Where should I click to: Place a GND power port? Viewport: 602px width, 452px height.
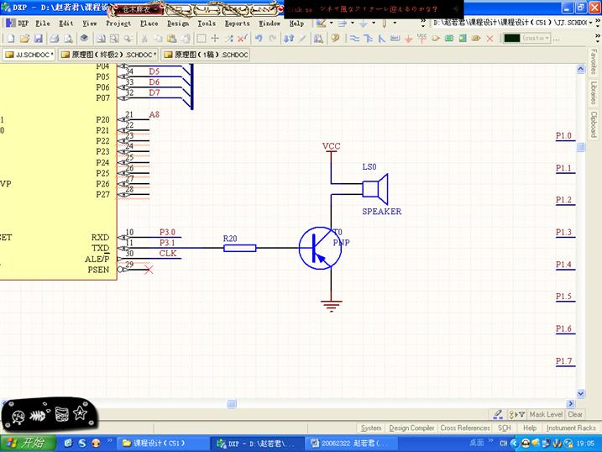409,39
